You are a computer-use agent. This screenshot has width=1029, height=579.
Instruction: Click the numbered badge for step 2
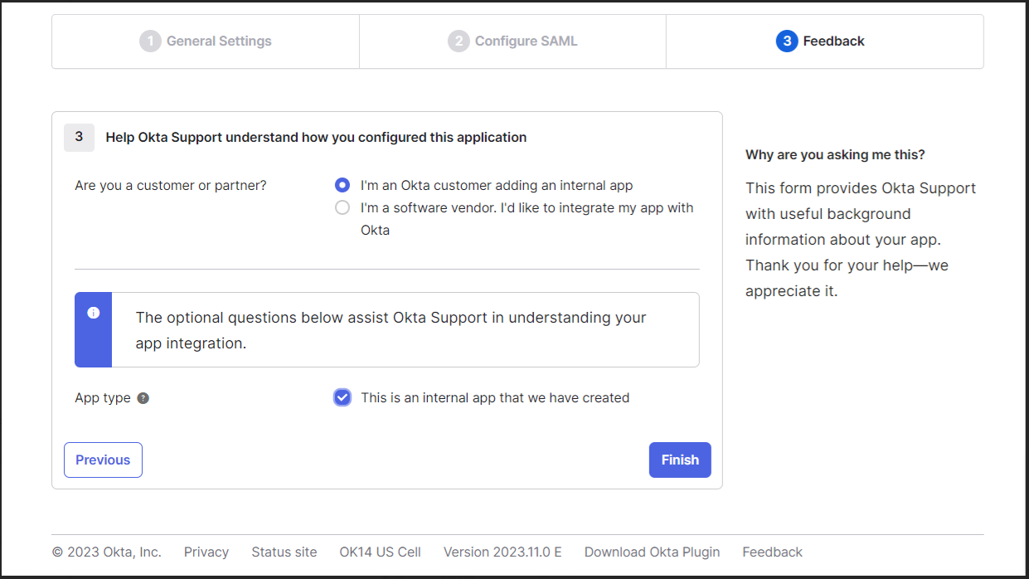click(459, 40)
